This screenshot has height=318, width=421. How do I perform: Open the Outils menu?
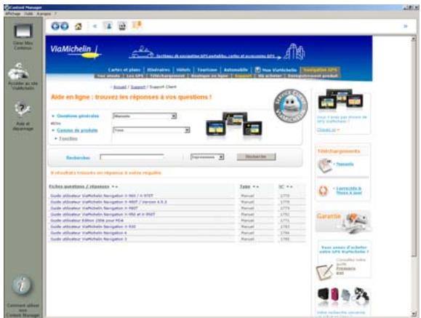28,13
